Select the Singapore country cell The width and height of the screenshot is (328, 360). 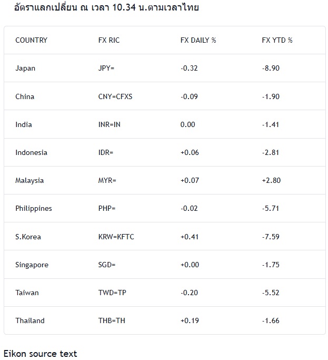pyautogui.click(x=32, y=265)
